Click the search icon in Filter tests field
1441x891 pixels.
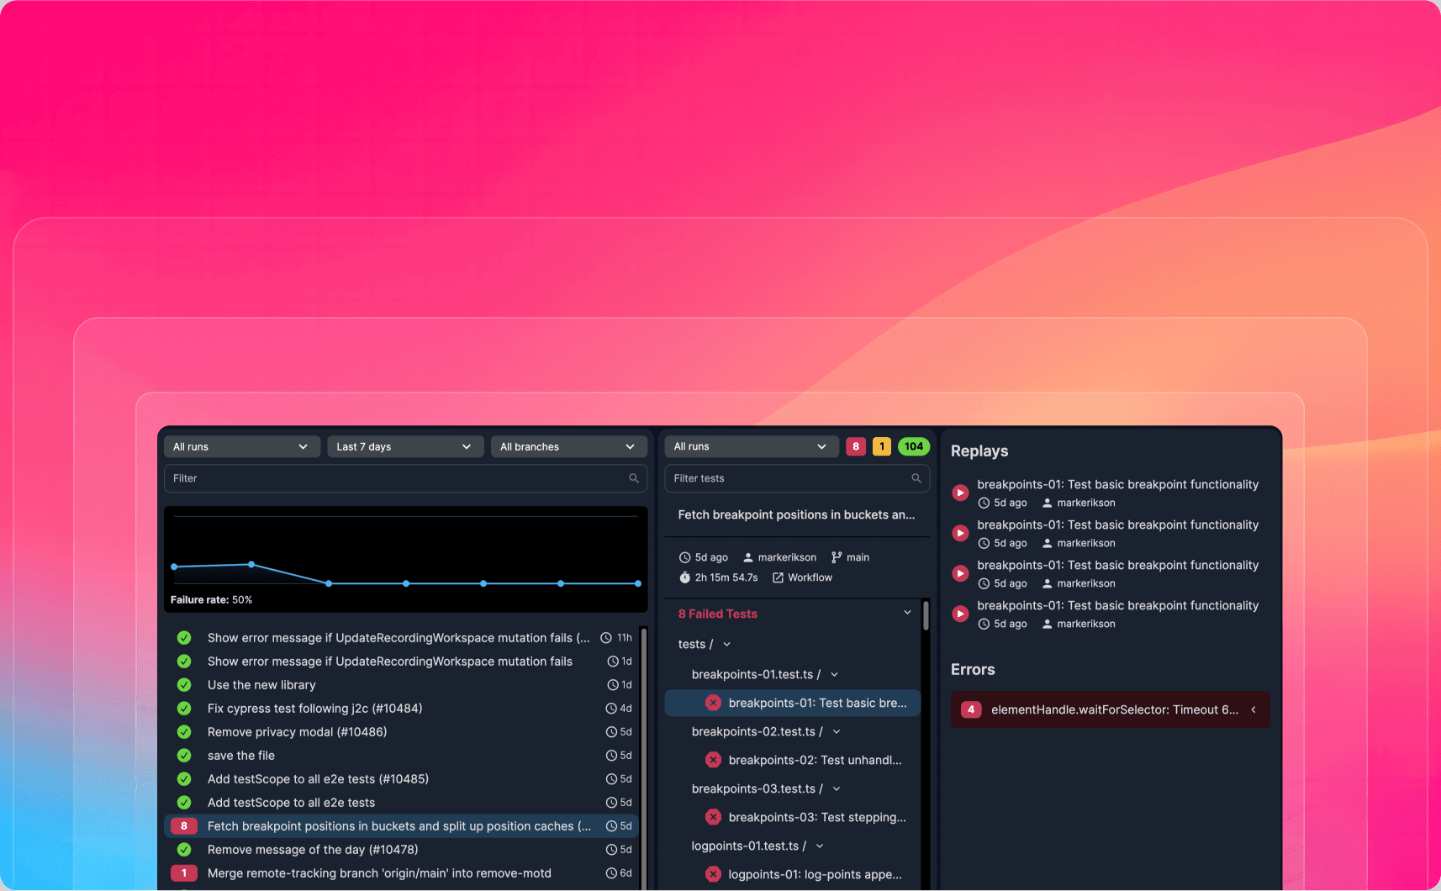click(916, 478)
